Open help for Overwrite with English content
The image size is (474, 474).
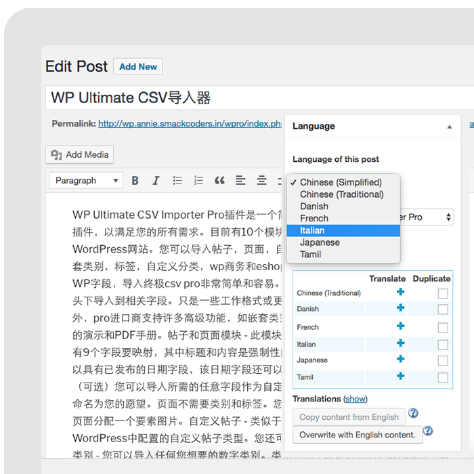tap(428, 431)
